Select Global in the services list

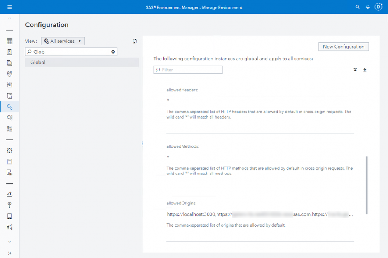[82, 62]
